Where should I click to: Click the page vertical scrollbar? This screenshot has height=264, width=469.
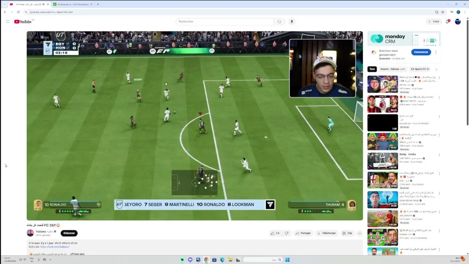click(x=467, y=73)
